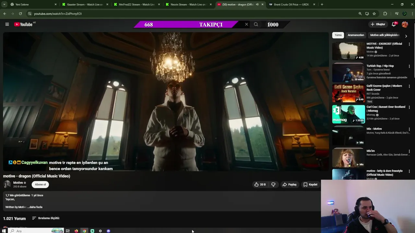Bookmark this page with star icon
The height and width of the screenshot is (233, 415).
pos(374,14)
